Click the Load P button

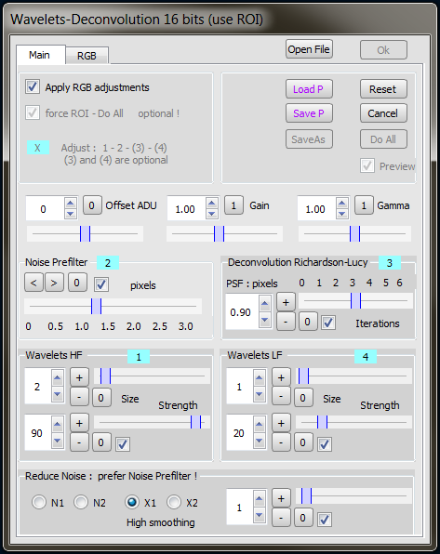point(309,89)
